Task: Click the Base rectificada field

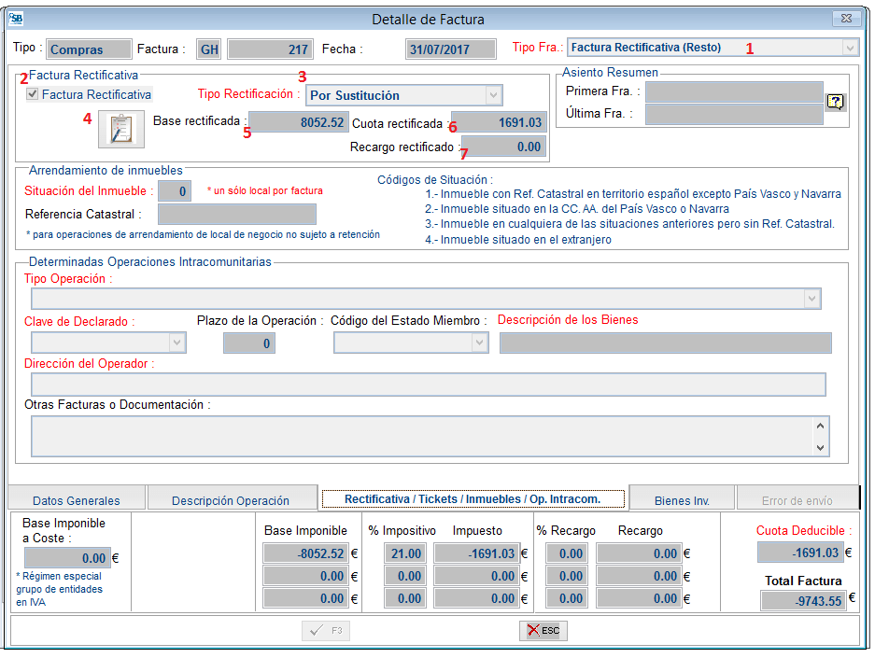Action: click(299, 122)
